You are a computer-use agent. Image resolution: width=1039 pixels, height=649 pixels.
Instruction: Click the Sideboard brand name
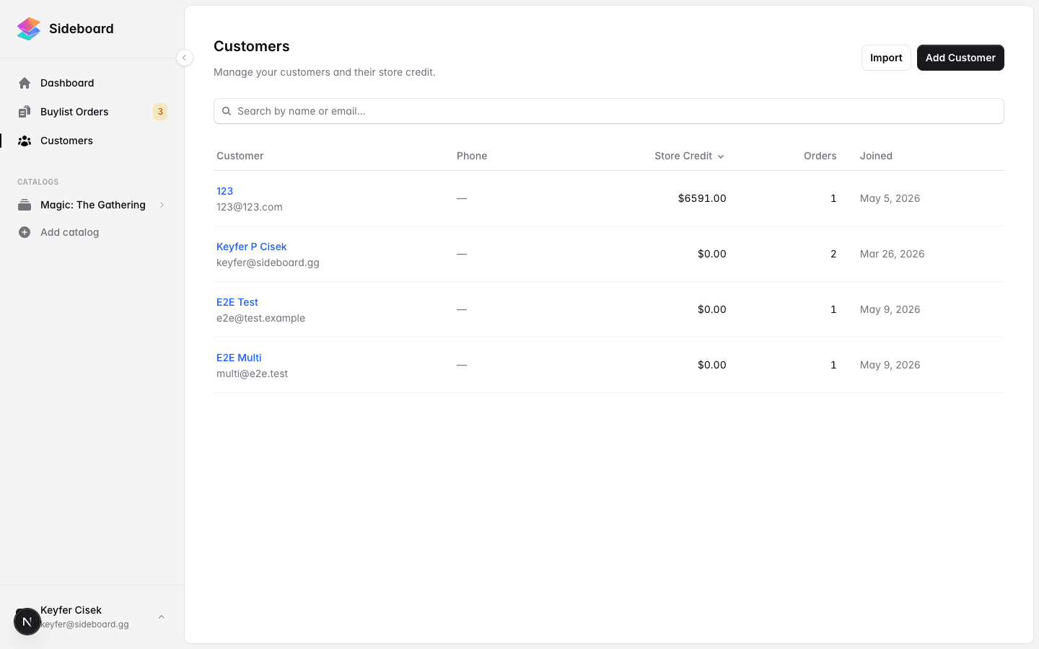82,29
